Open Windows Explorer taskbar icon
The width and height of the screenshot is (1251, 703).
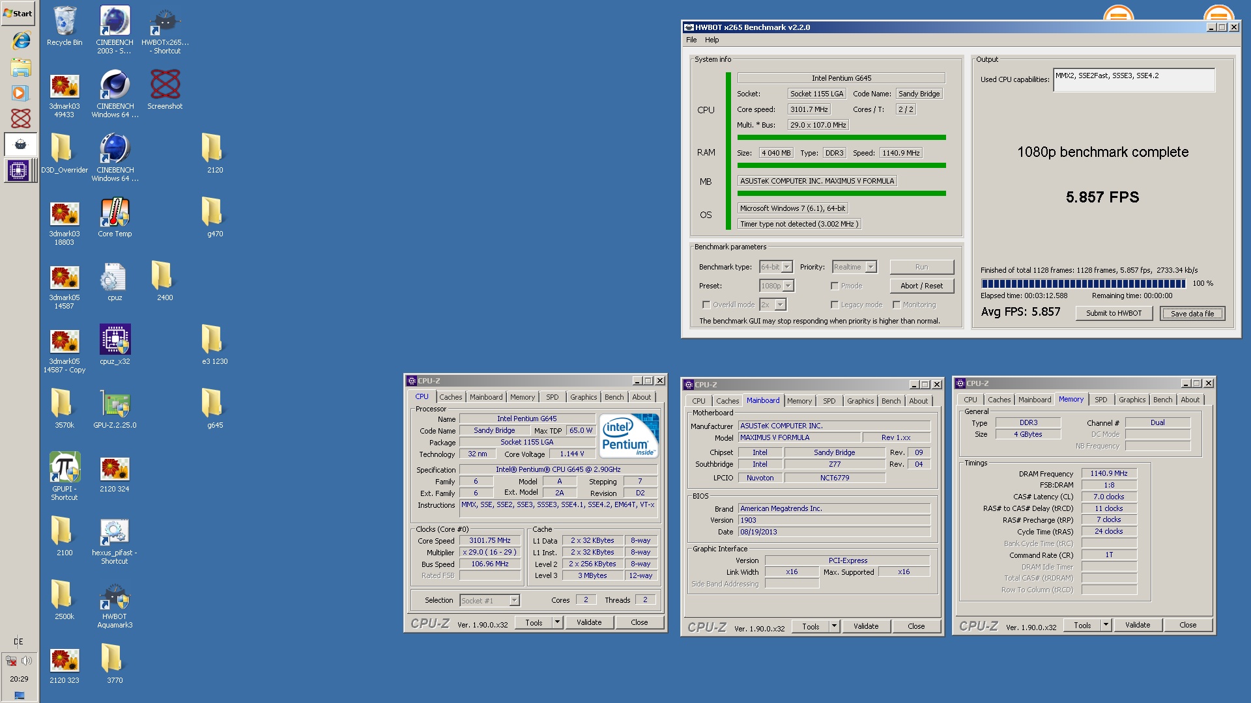pyautogui.click(x=21, y=67)
